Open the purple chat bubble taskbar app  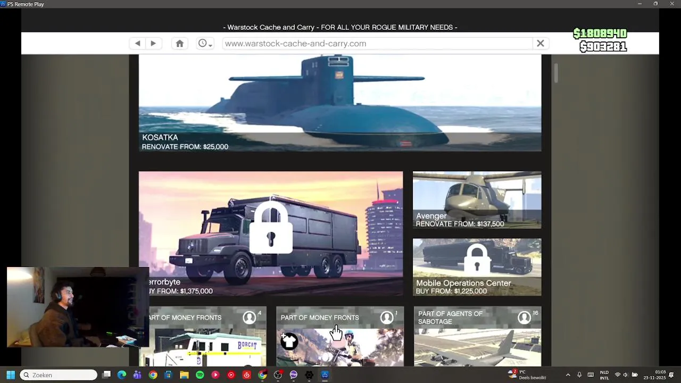click(x=293, y=375)
